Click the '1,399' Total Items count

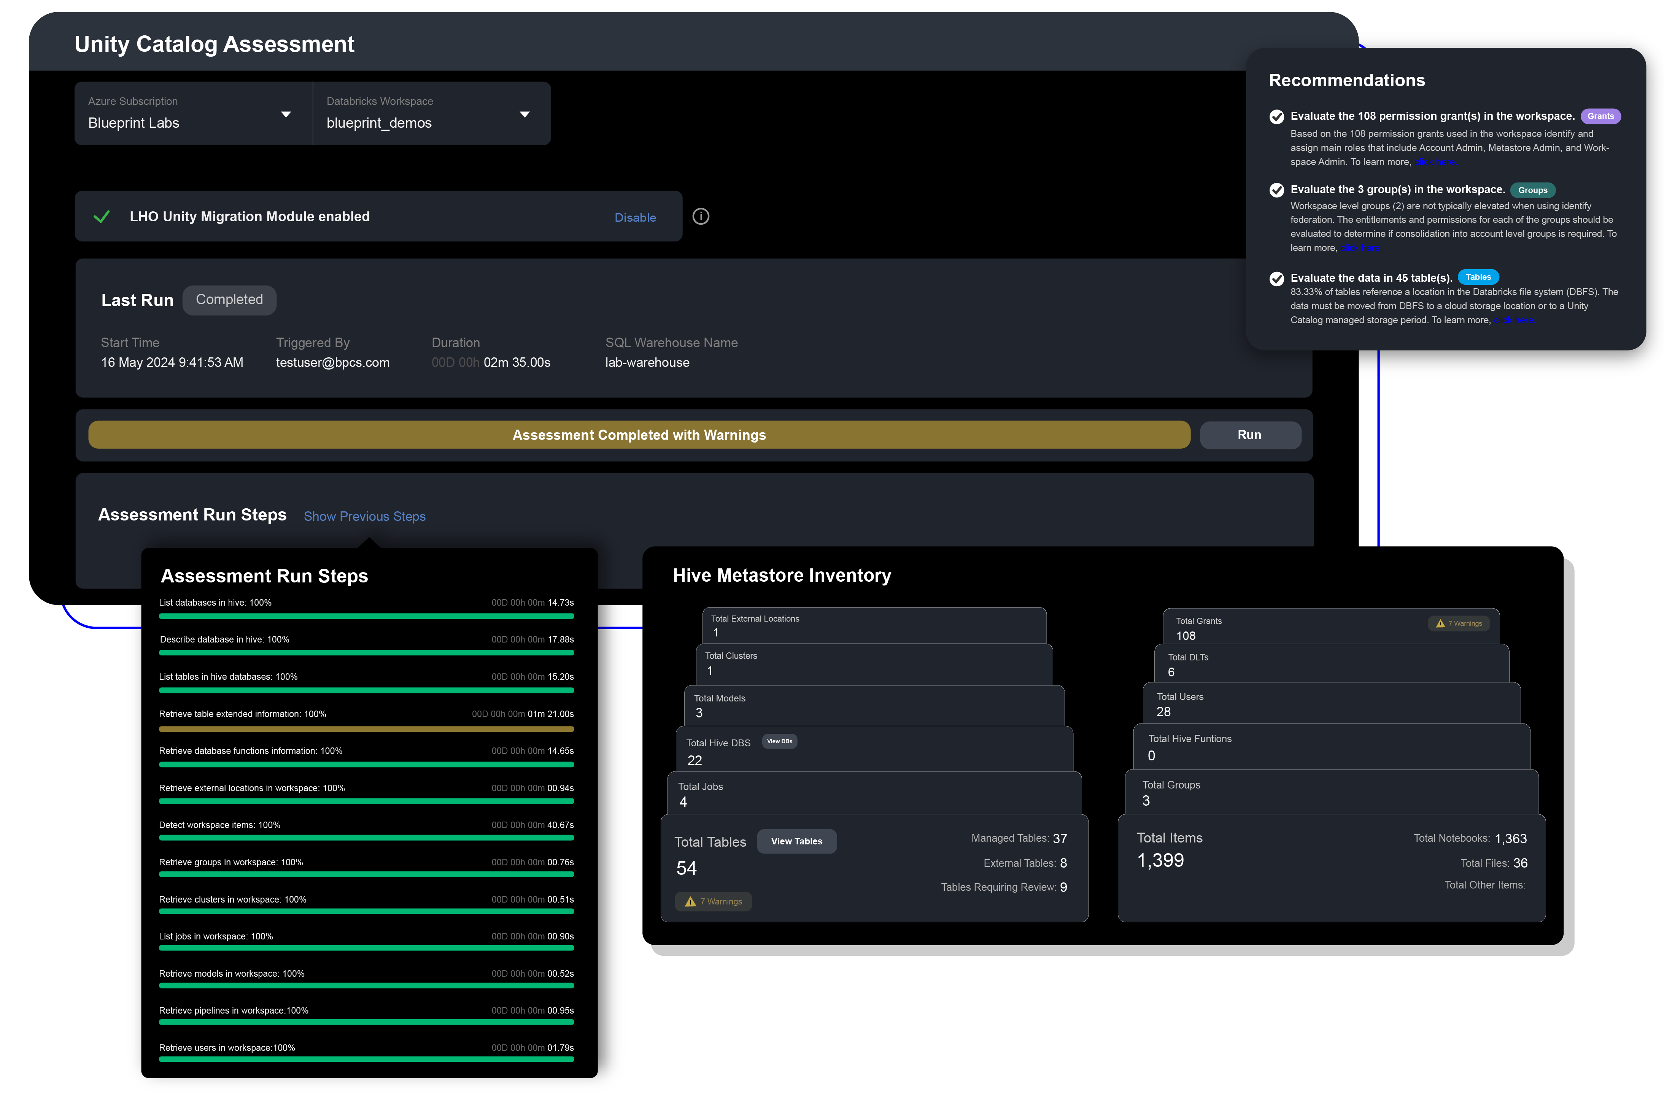(x=1160, y=861)
